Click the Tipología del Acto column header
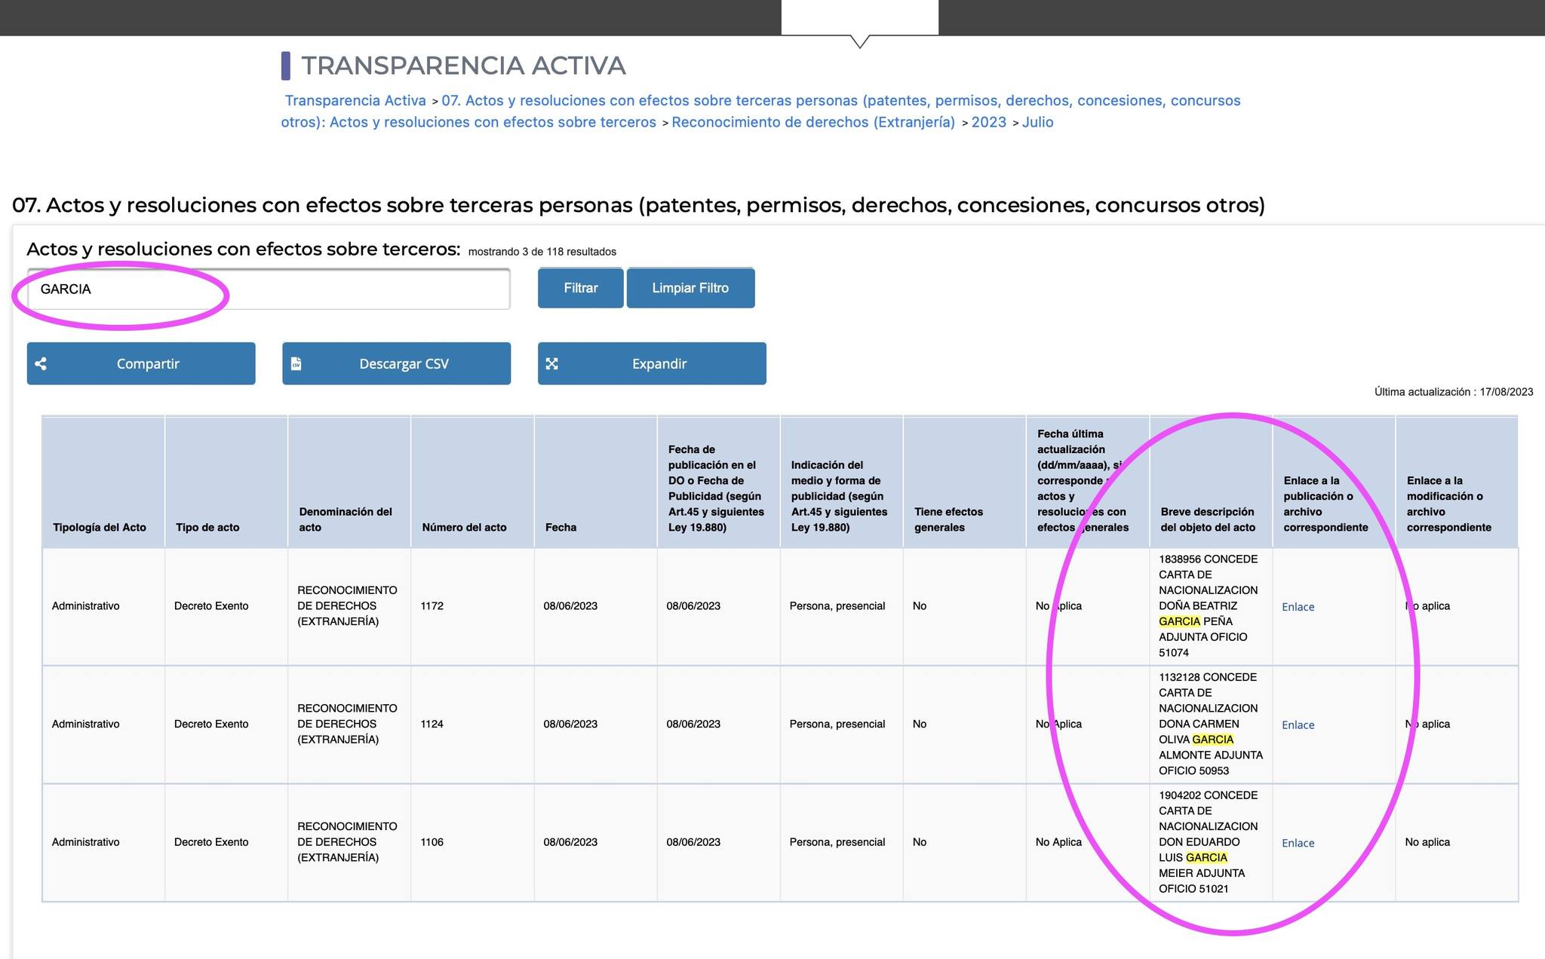The width and height of the screenshot is (1545, 959). tap(100, 527)
